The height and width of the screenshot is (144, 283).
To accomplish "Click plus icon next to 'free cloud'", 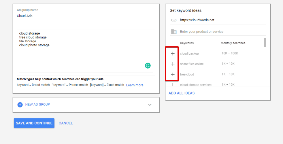I will (x=173, y=75).
